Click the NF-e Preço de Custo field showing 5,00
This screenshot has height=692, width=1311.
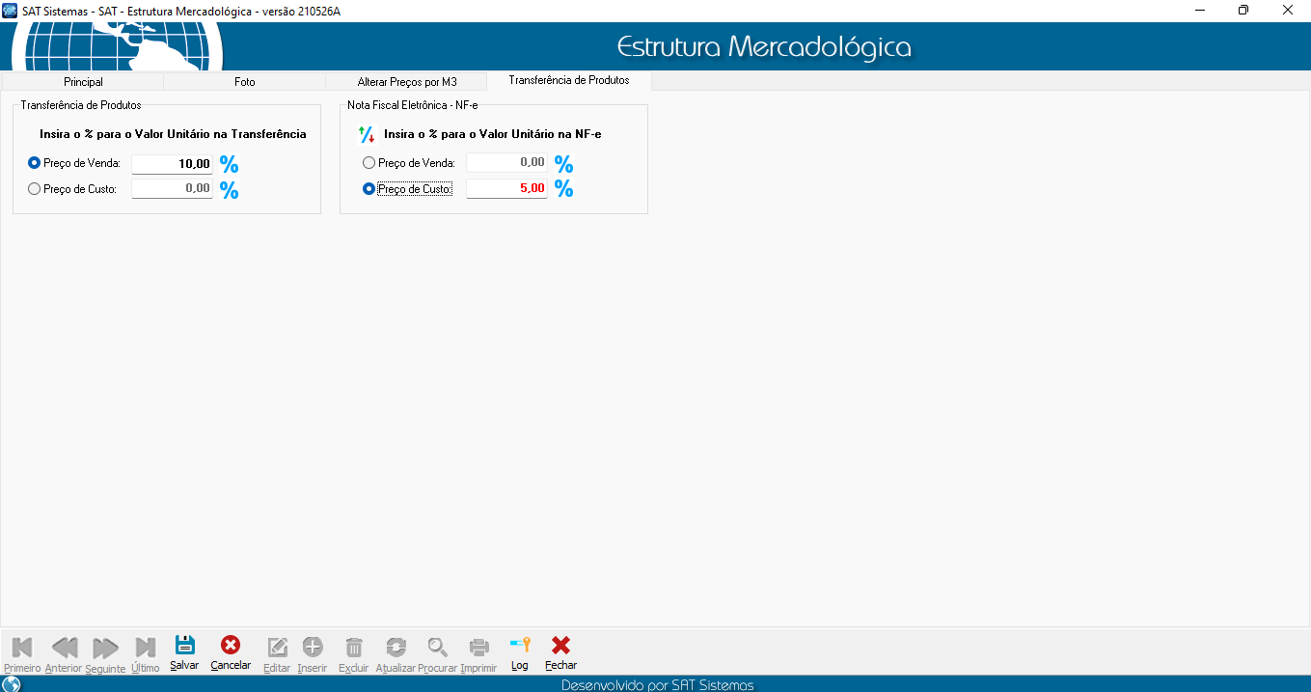pos(506,189)
